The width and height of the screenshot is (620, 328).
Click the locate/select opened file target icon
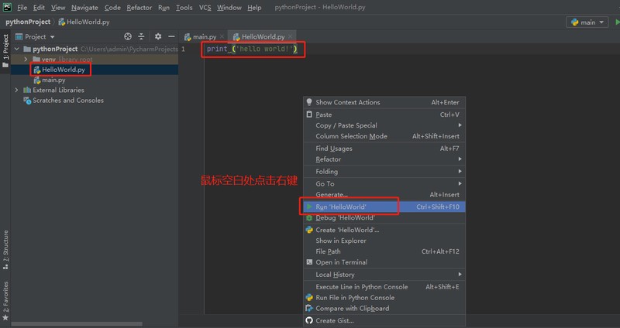(129, 36)
